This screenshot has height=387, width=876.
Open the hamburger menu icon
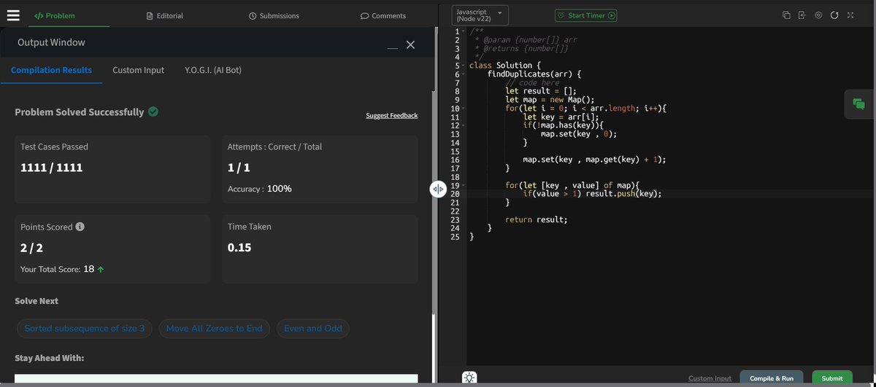[x=13, y=15]
